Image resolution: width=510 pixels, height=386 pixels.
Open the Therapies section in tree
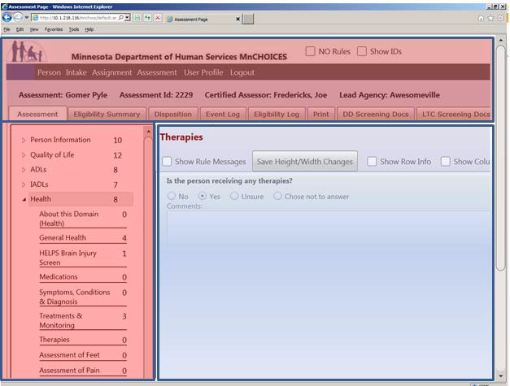pyautogui.click(x=54, y=340)
